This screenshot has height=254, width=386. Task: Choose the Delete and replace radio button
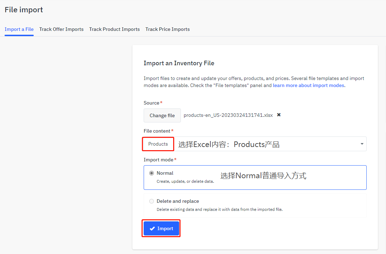click(x=151, y=201)
